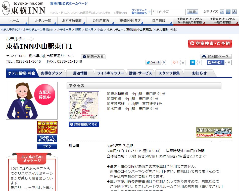
Task: Click the ブログ button
Action: [47, 146]
